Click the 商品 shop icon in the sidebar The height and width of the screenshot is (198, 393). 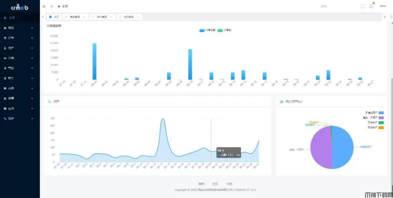pyautogui.click(x=5, y=28)
